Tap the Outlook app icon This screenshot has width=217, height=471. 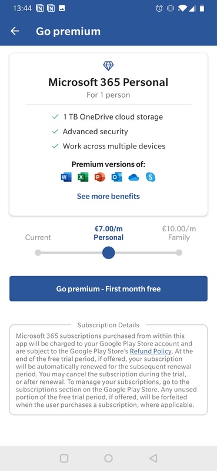click(117, 177)
